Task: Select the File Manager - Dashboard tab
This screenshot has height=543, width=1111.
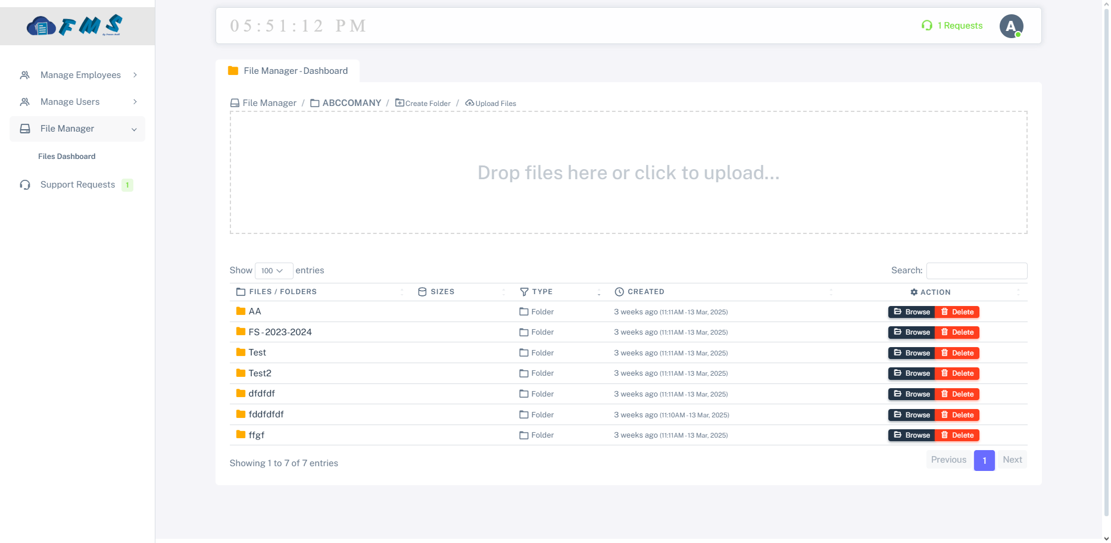Action: click(x=288, y=71)
